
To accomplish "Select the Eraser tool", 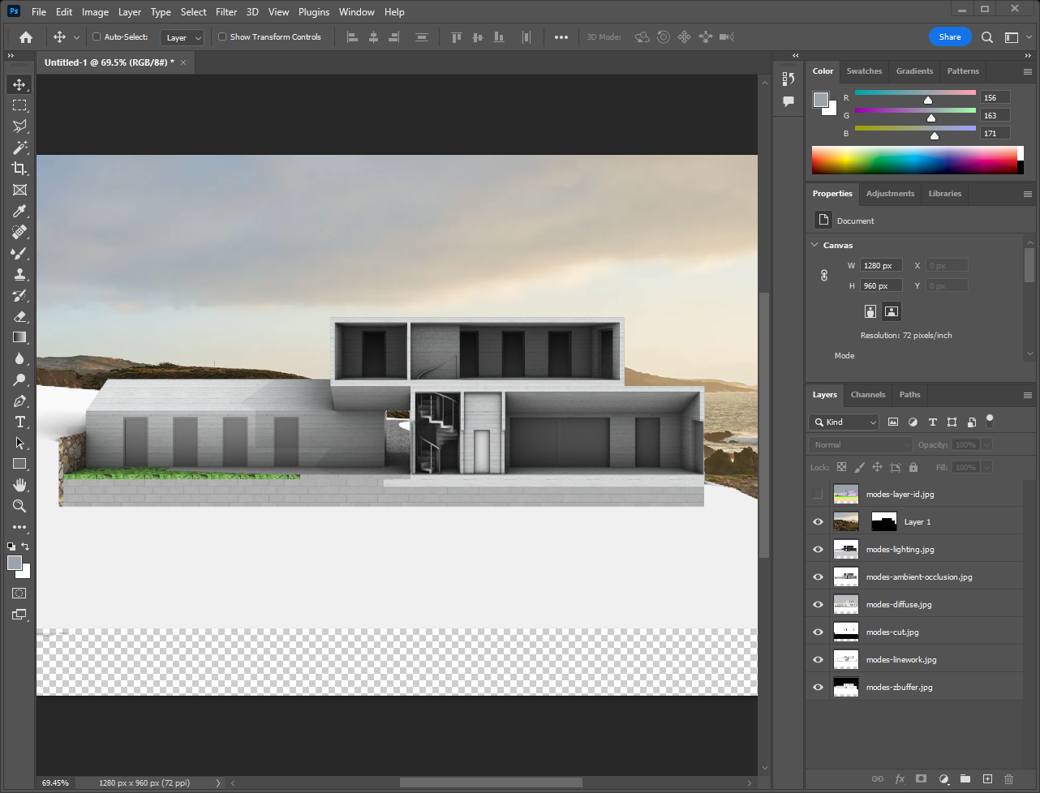I will pyautogui.click(x=19, y=316).
